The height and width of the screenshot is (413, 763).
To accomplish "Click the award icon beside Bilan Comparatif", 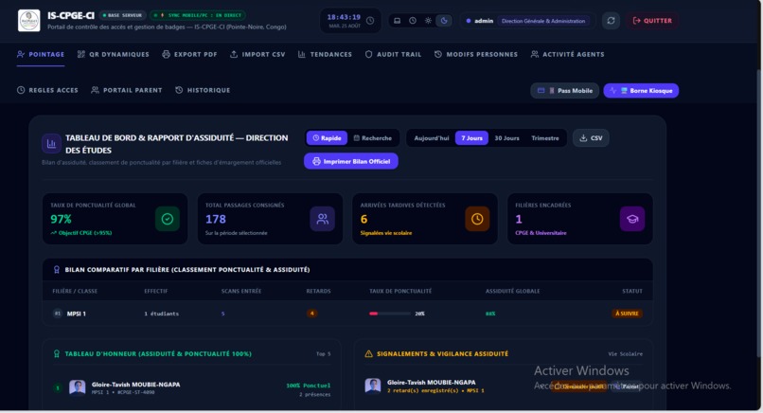I will click(57, 269).
